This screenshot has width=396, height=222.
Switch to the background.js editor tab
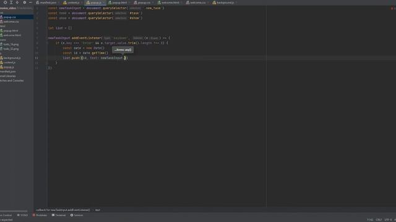pos(225,2)
